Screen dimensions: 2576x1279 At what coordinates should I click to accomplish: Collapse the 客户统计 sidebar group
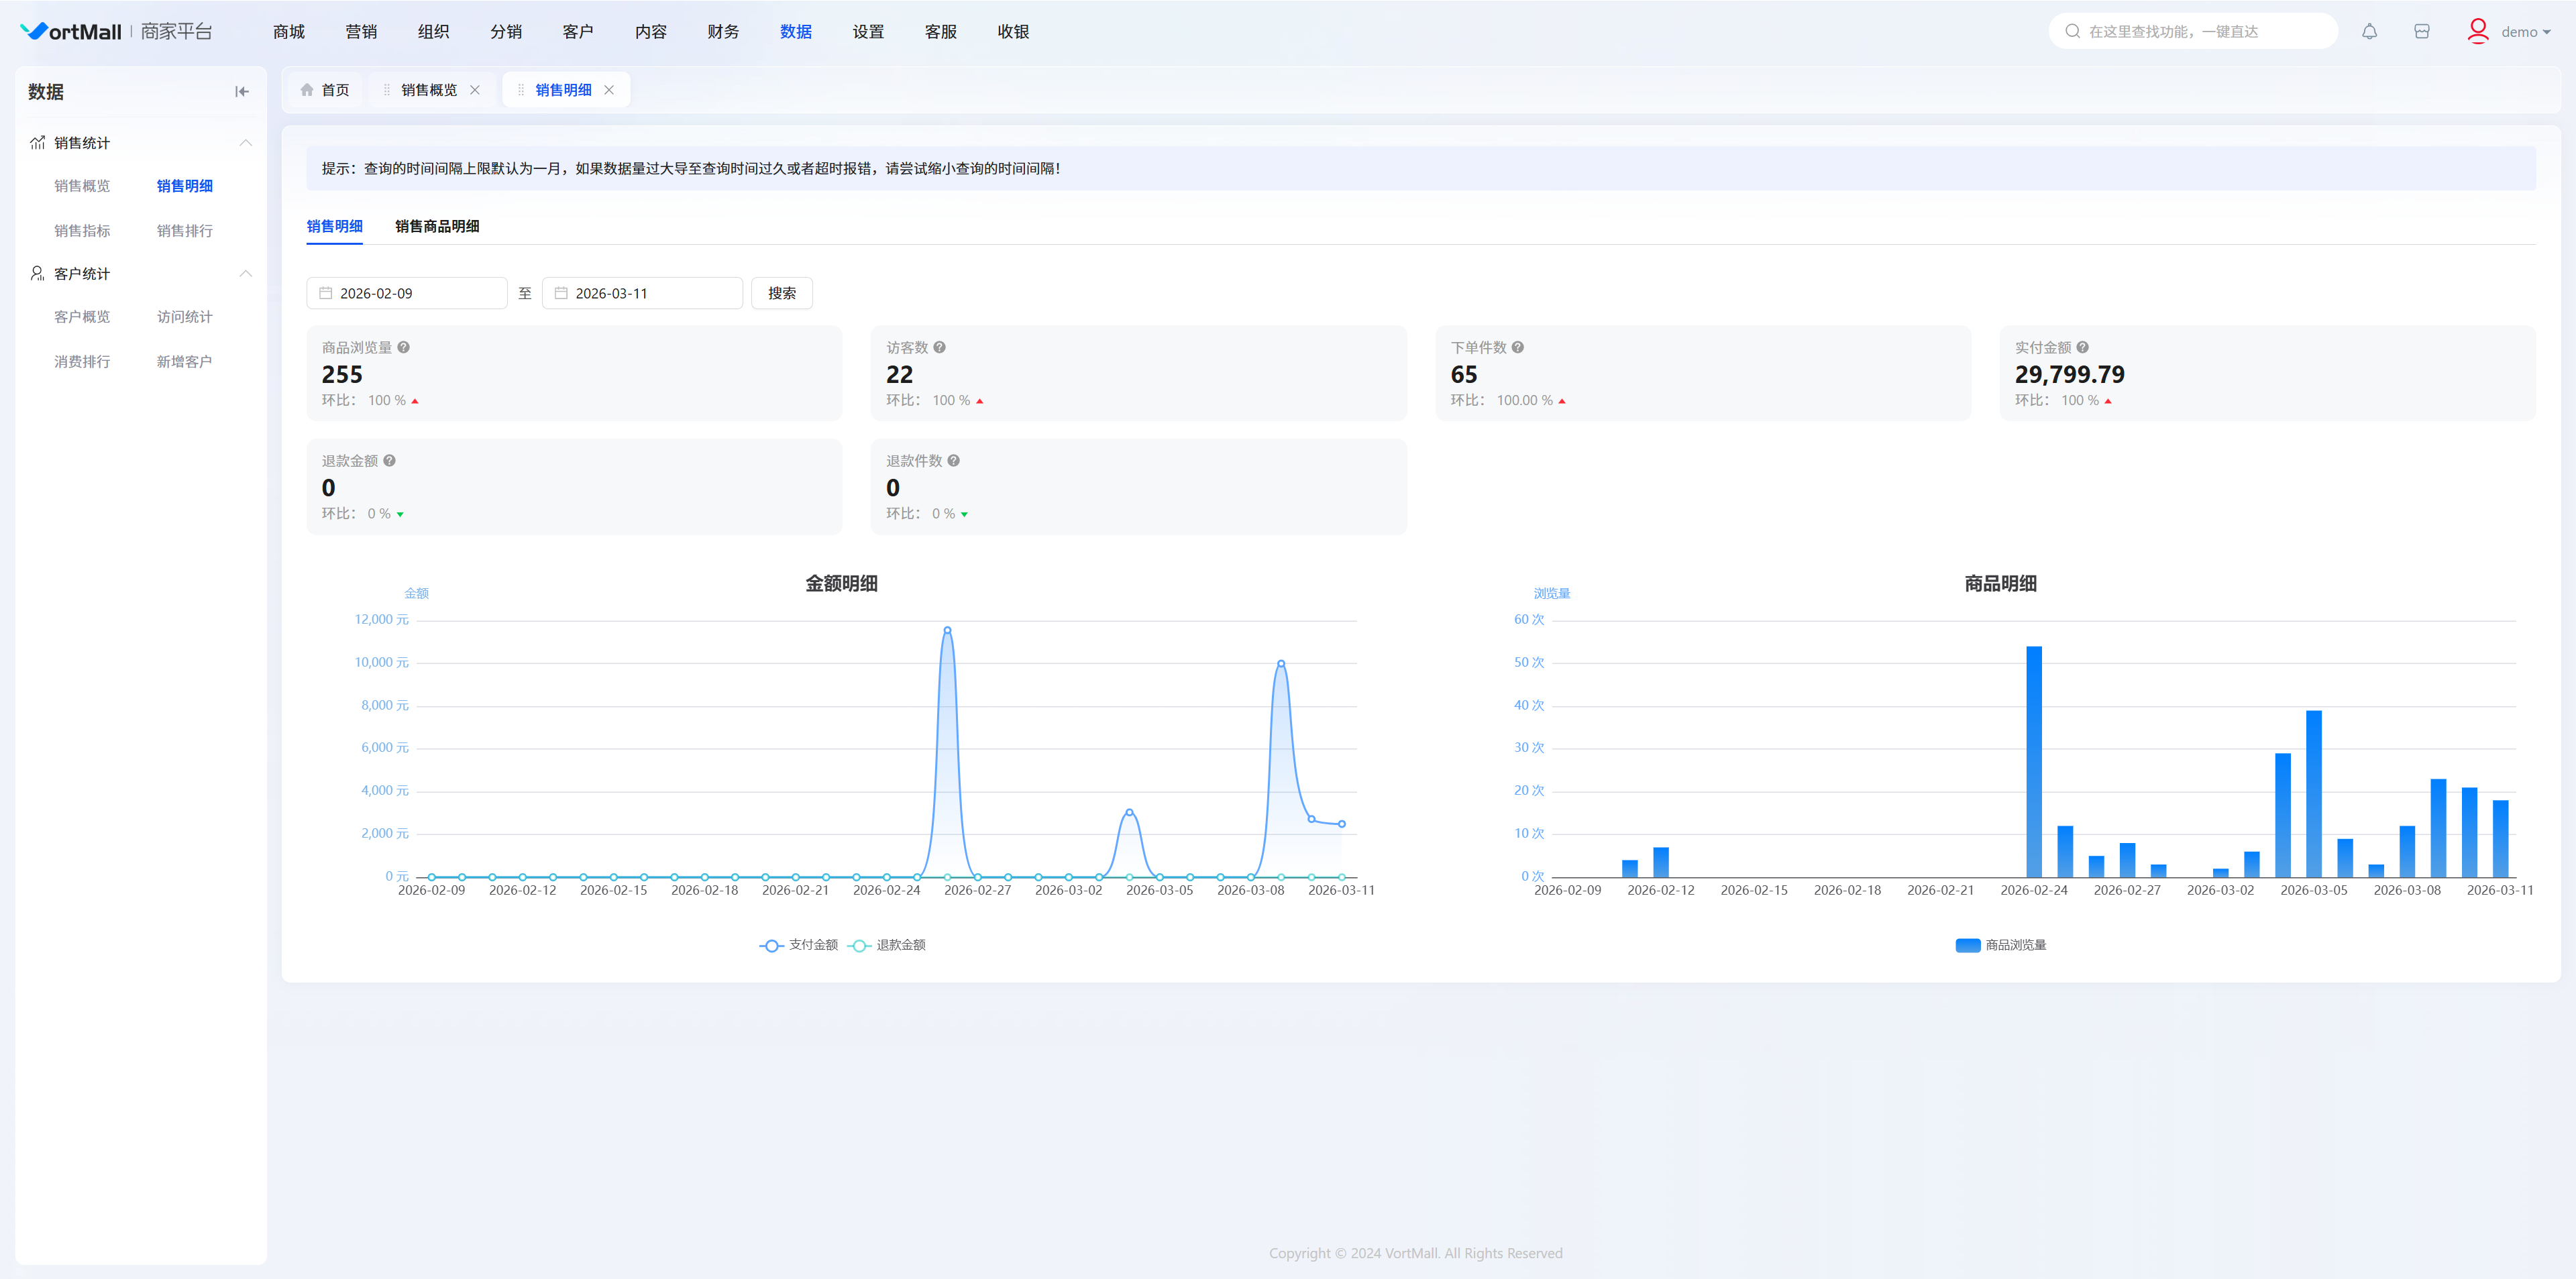(x=245, y=274)
